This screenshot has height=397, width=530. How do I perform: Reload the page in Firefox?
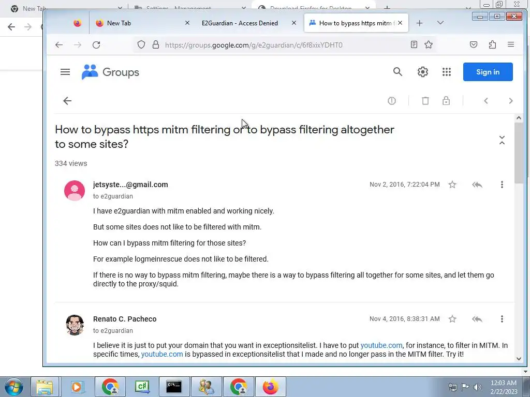point(96,45)
